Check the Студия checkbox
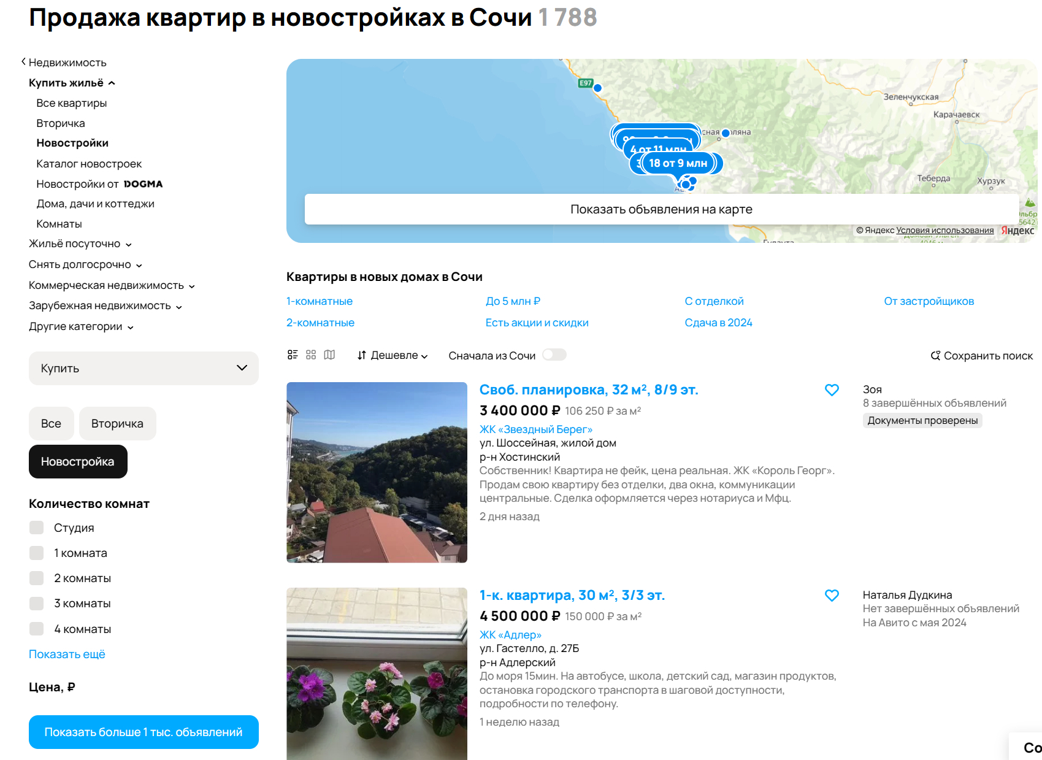1042x760 pixels. 37,528
